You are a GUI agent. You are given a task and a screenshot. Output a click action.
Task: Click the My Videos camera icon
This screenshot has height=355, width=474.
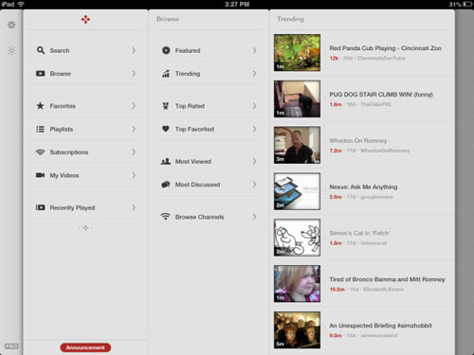(40, 175)
